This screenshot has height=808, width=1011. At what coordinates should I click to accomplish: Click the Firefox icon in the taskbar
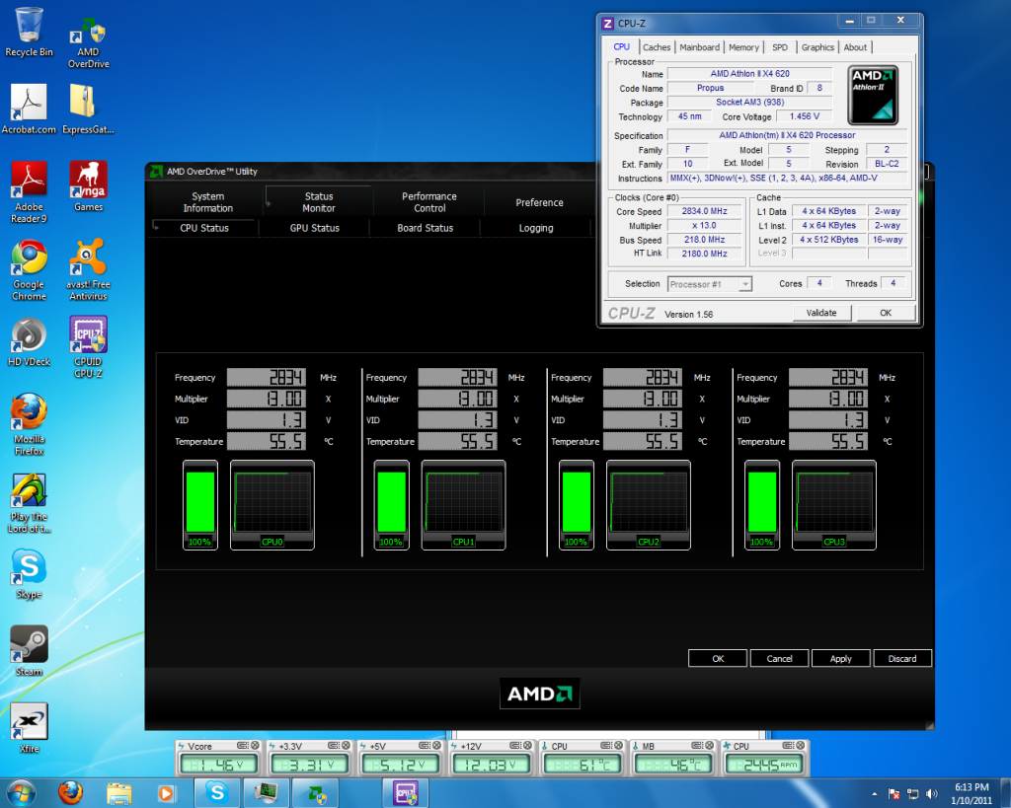coord(70,793)
